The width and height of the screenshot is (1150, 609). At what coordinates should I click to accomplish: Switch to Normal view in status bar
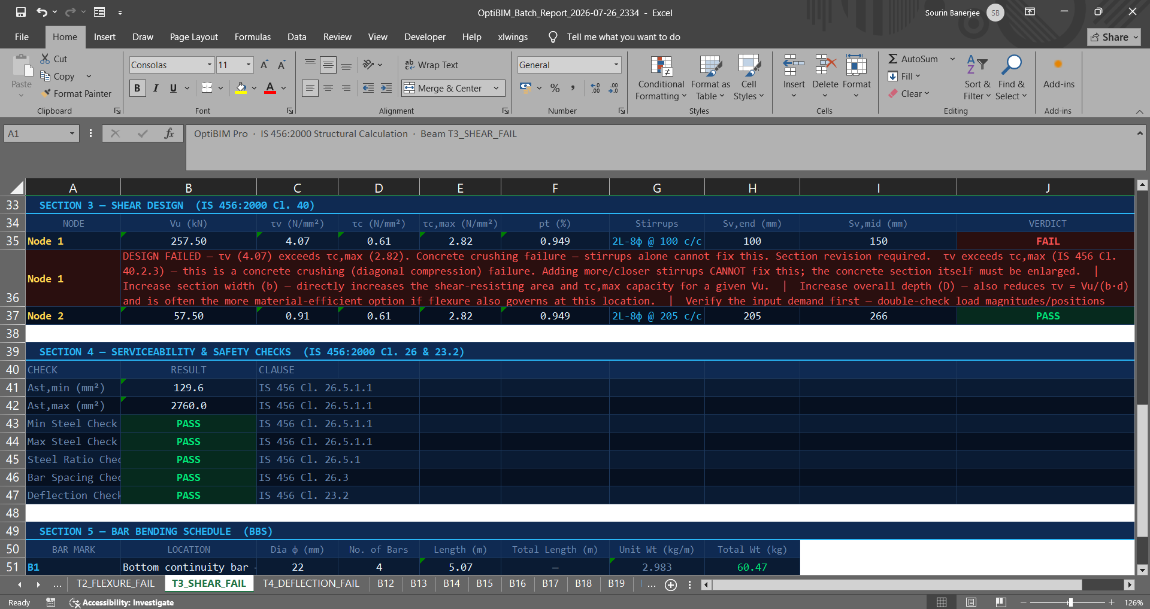(942, 602)
